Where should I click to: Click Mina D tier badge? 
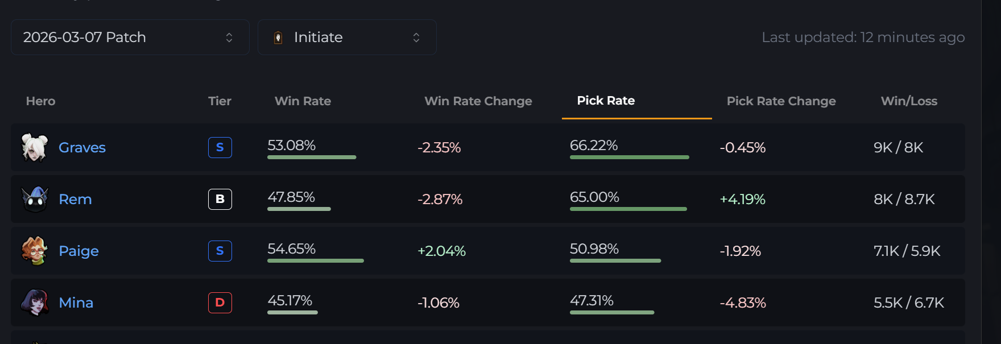click(x=220, y=302)
